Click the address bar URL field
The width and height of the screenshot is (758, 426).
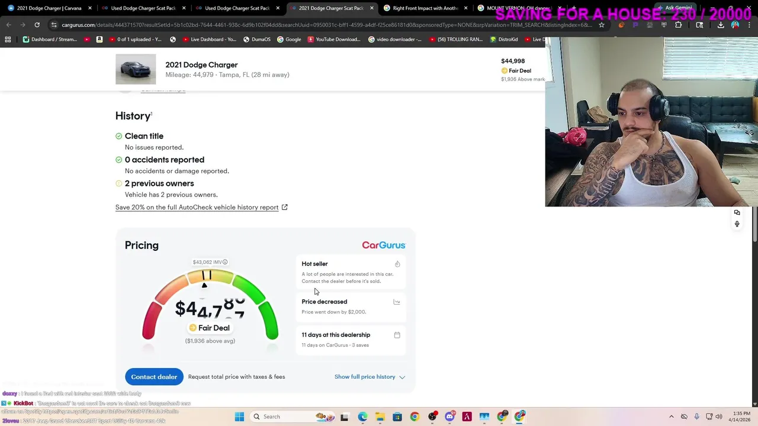(326, 25)
